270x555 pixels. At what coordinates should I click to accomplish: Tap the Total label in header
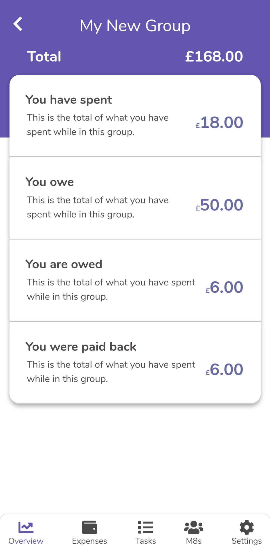pyautogui.click(x=44, y=56)
